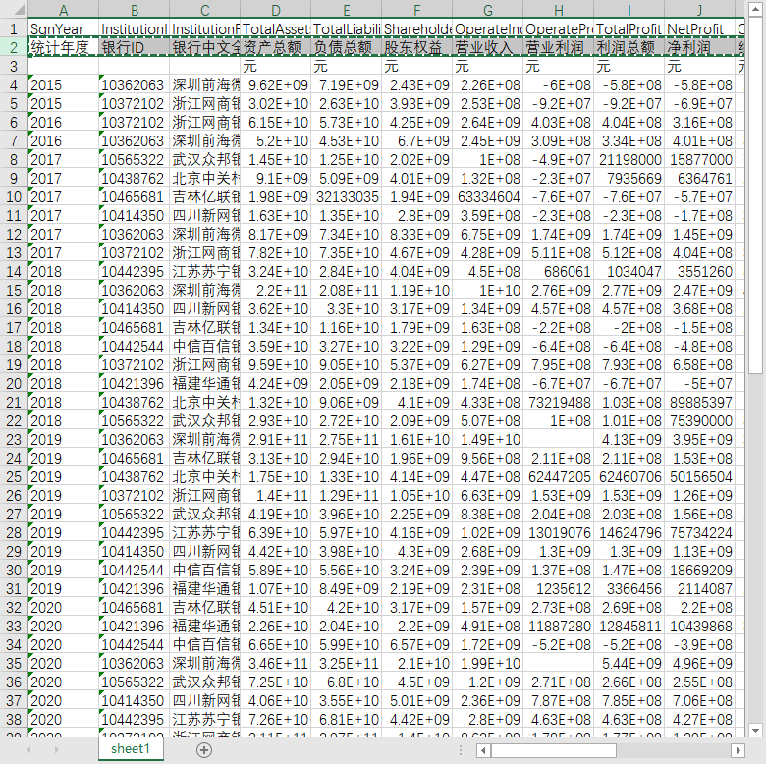Select row 1 header

pyautogui.click(x=14, y=28)
